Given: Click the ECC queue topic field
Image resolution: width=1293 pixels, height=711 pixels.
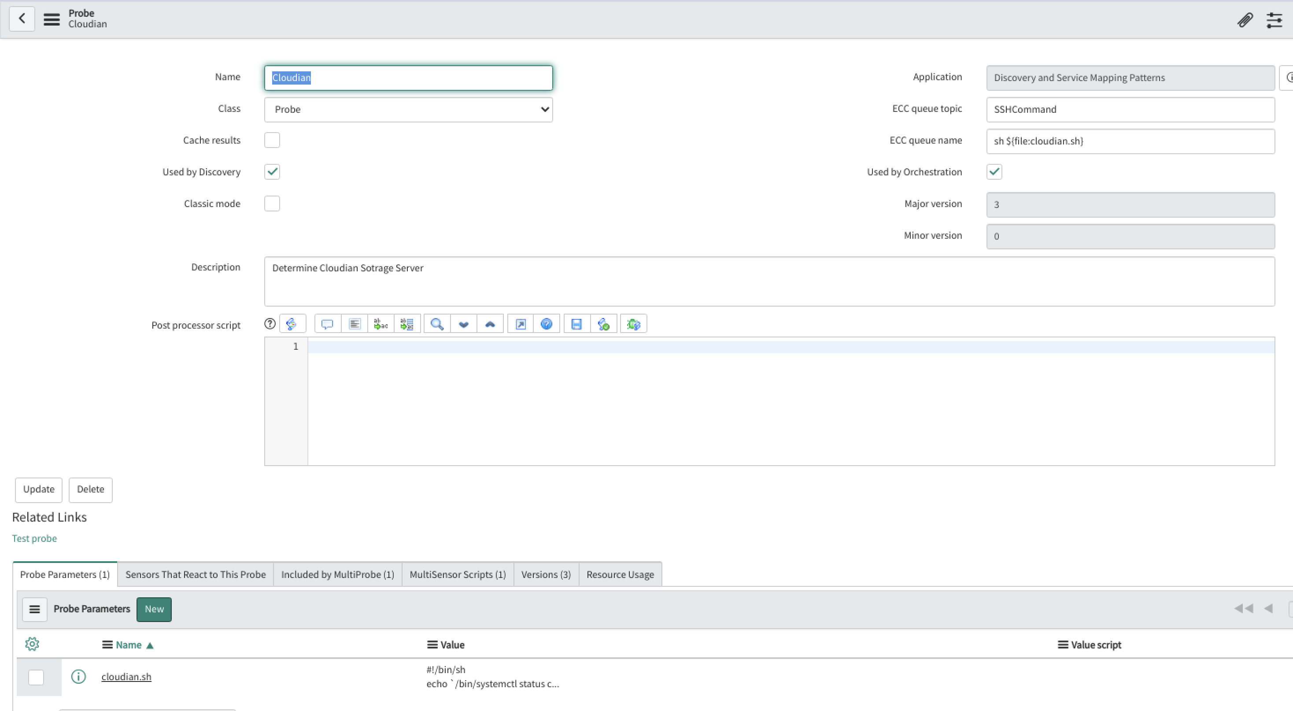Looking at the screenshot, I should (1130, 109).
